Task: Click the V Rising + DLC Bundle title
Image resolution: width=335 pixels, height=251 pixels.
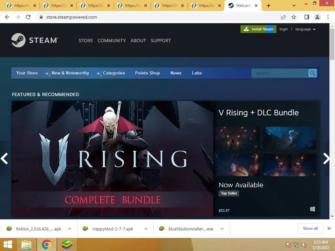Action: coord(258,113)
